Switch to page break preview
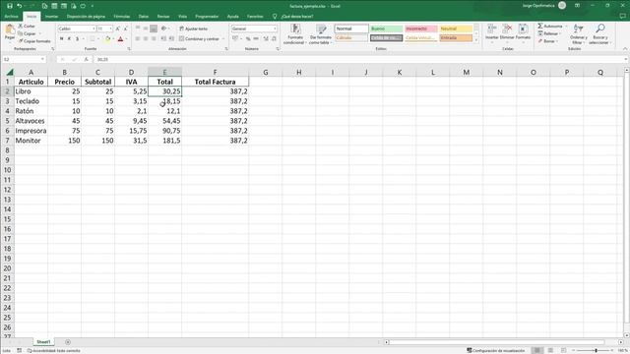 point(563,350)
